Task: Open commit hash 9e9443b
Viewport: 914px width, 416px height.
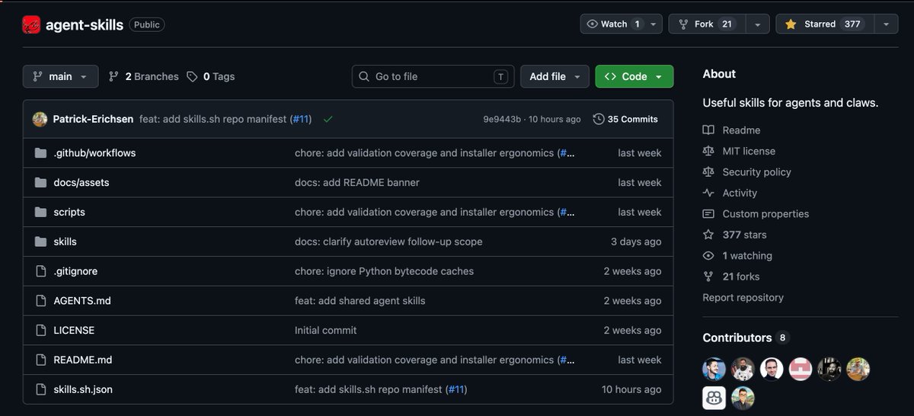Action: coord(502,119)
